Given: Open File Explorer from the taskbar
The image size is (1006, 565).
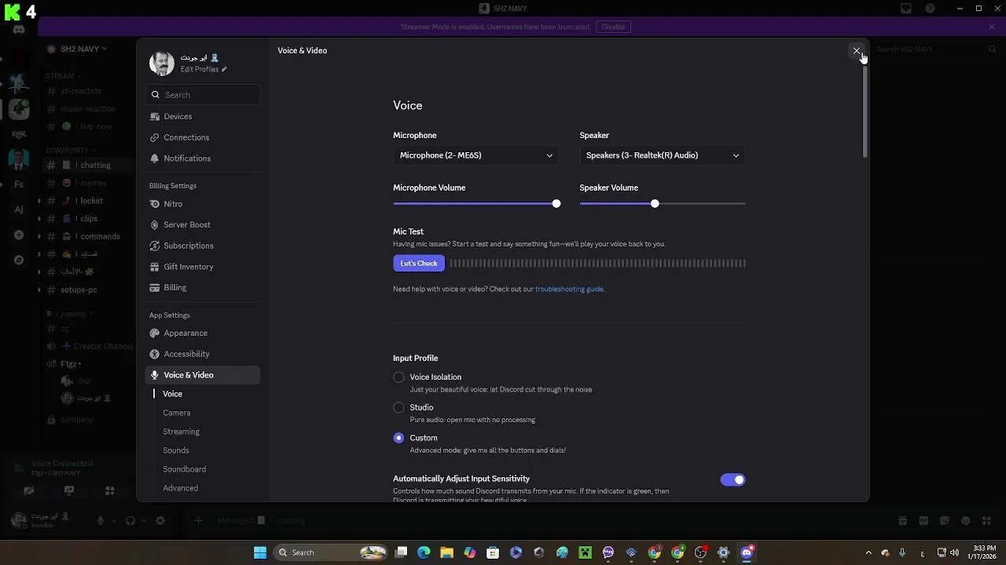Looking at the screenshot, I should 446,552.
